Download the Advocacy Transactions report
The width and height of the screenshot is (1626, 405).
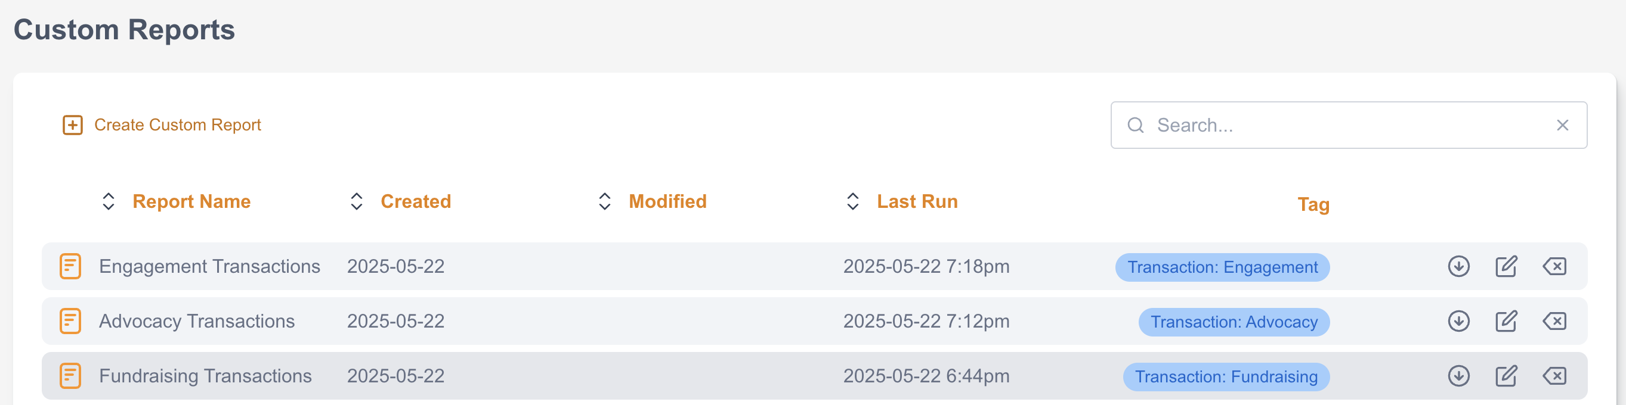1458,321
